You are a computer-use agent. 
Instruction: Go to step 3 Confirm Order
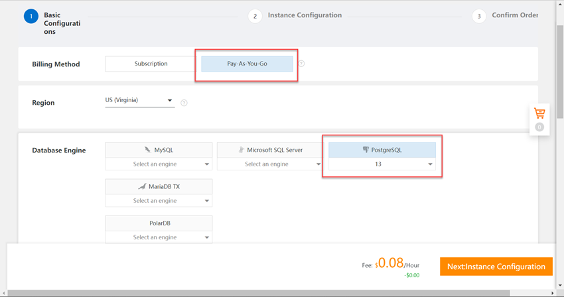click(x=505, y=16)
